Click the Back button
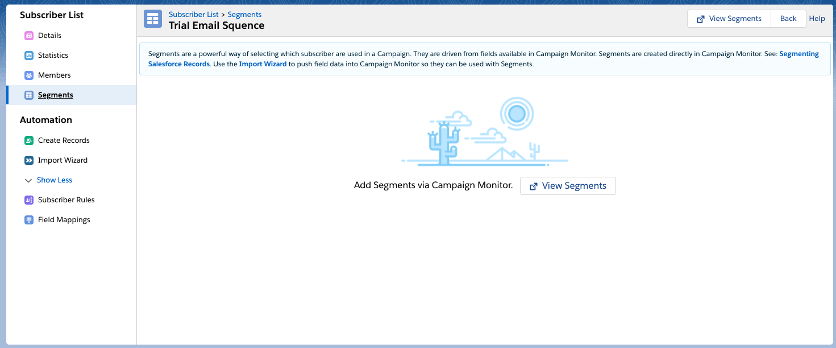836x348 pixels. coord(788,19)
